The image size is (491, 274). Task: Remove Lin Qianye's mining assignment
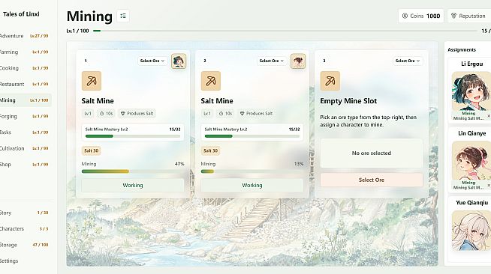[x=489, y=185]
